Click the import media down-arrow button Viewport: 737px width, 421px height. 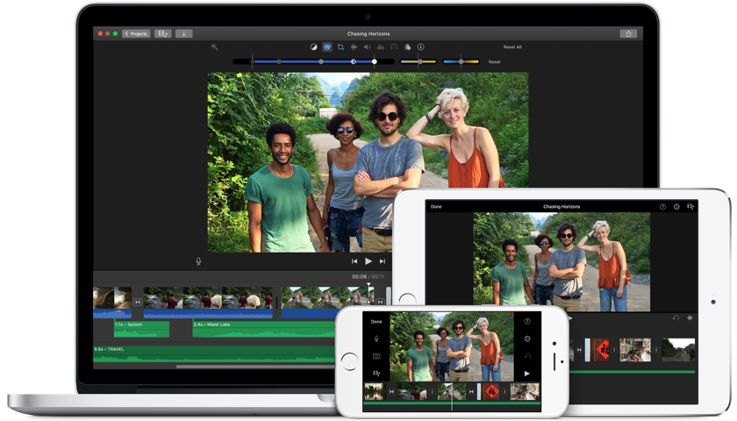pos(183,33)
